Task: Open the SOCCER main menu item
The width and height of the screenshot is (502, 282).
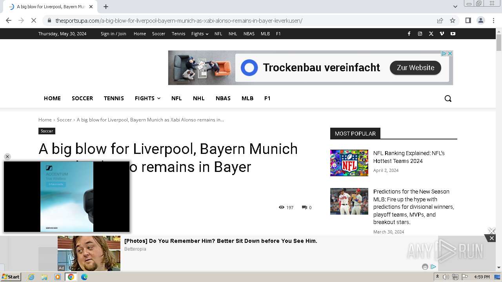Action: pyautogui.click(x=82, y=98)
